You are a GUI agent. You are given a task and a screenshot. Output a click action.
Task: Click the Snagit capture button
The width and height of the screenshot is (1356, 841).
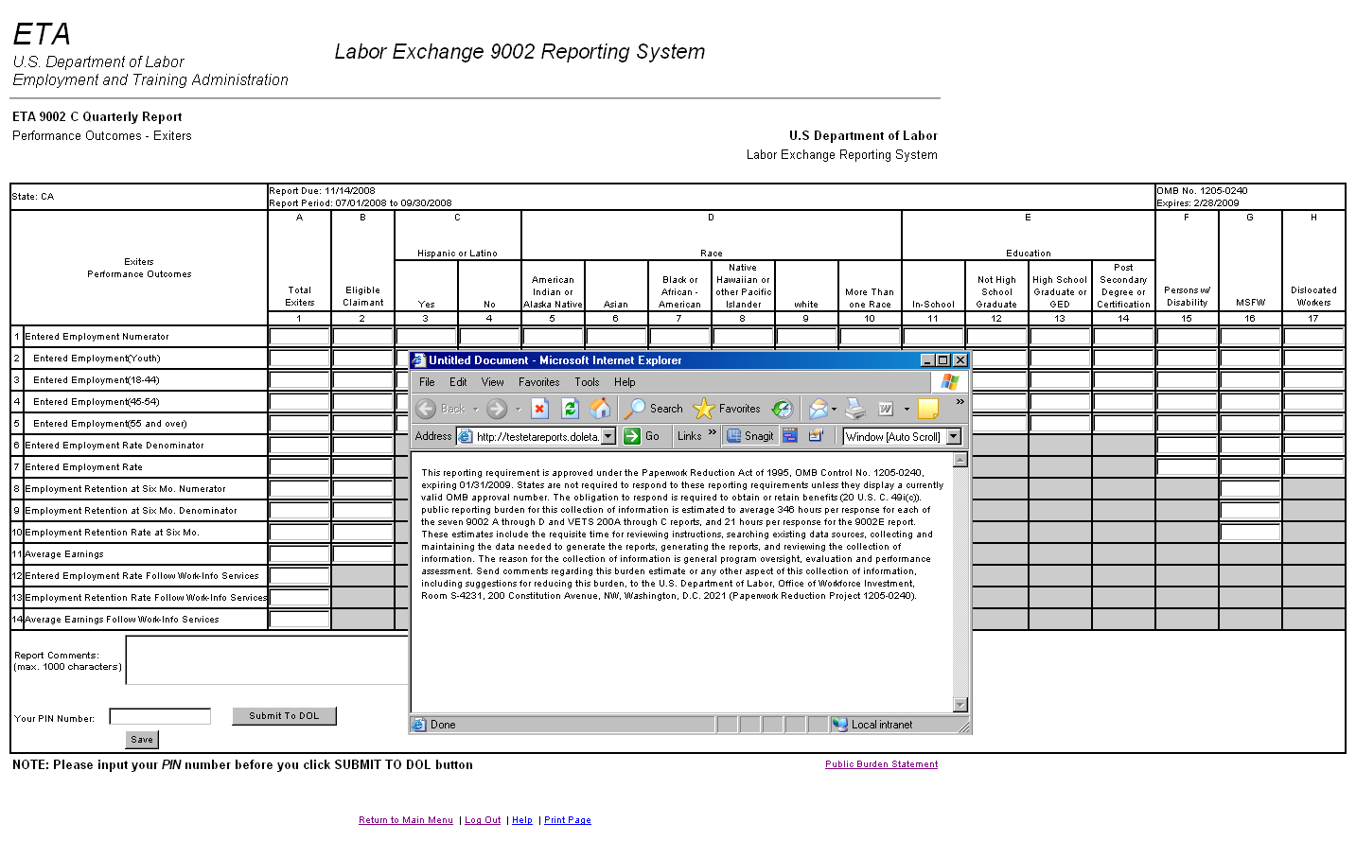pos(750,436)
